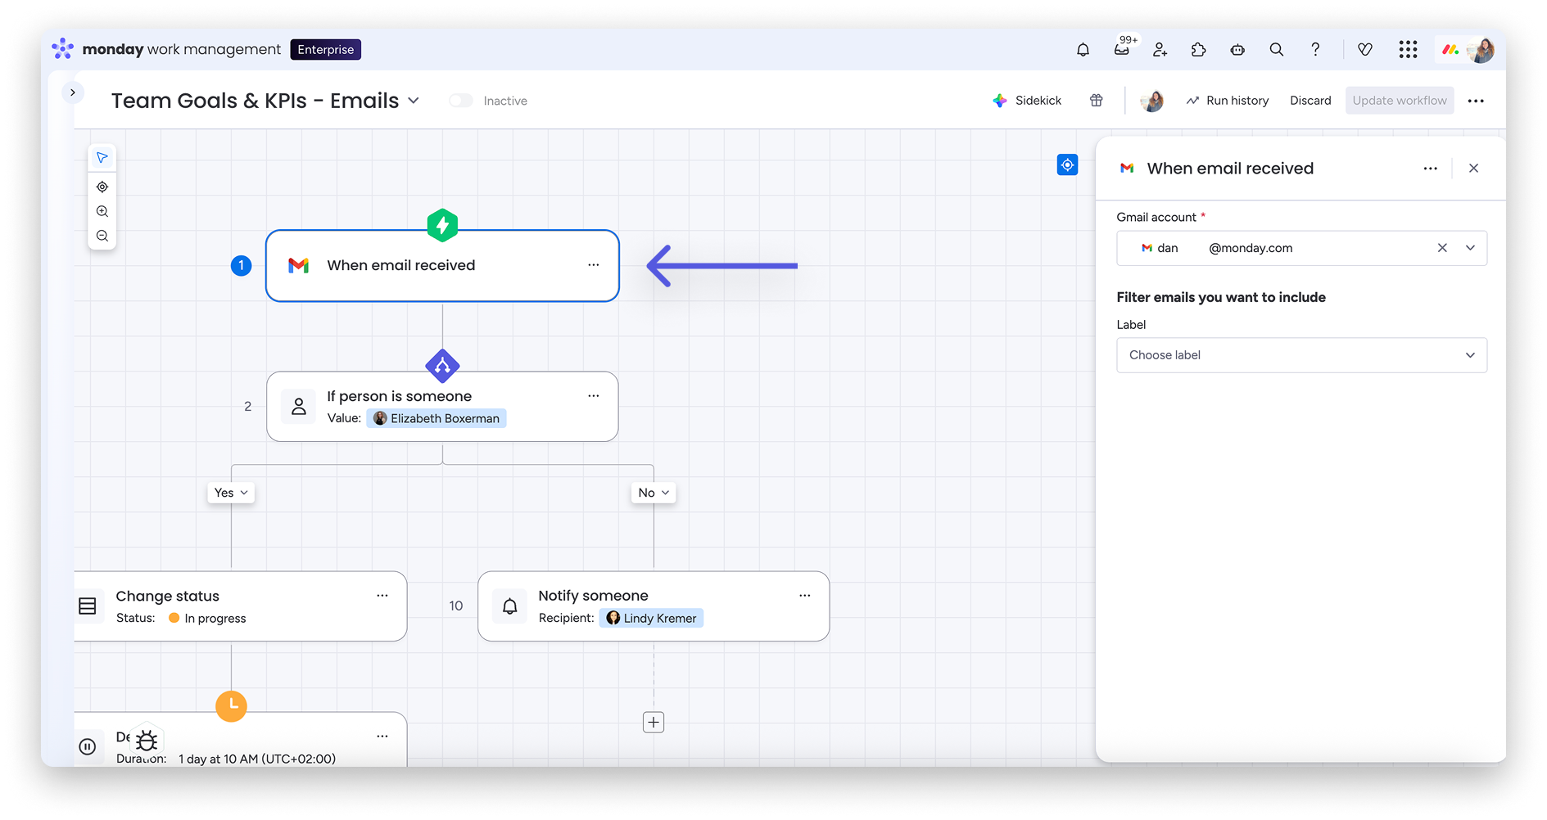1547x820 pixels.
Task: Toggle the Inactive workflow switch
Action: tap(461, 101)
